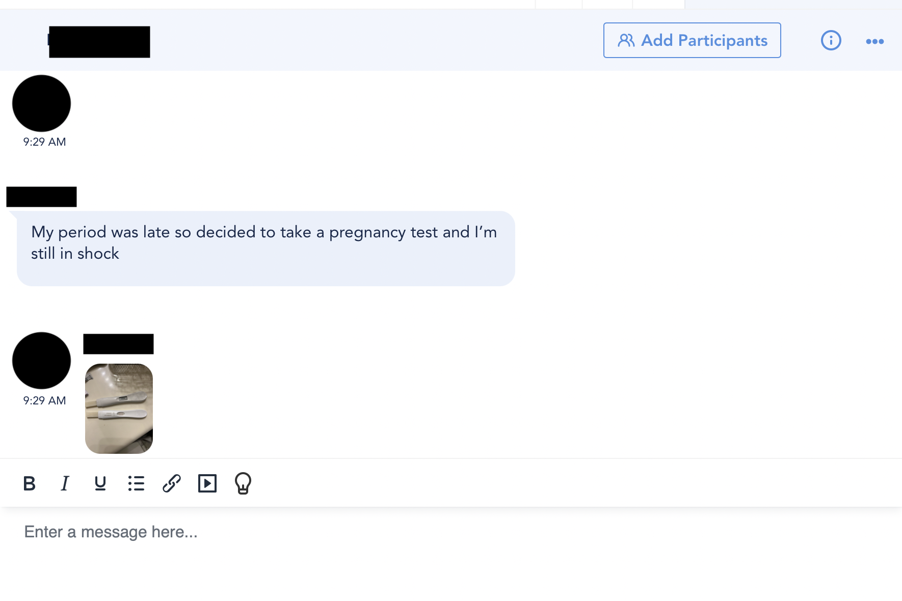Open the pregnancy test photo thumbnail

119,408
